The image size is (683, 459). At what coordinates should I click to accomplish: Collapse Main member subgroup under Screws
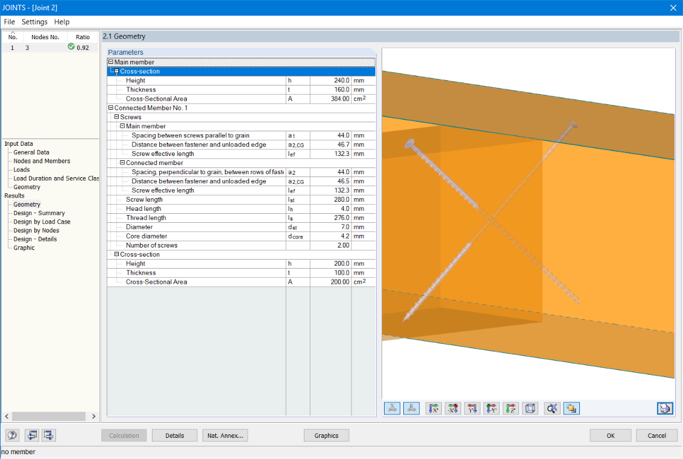point(122,126)
